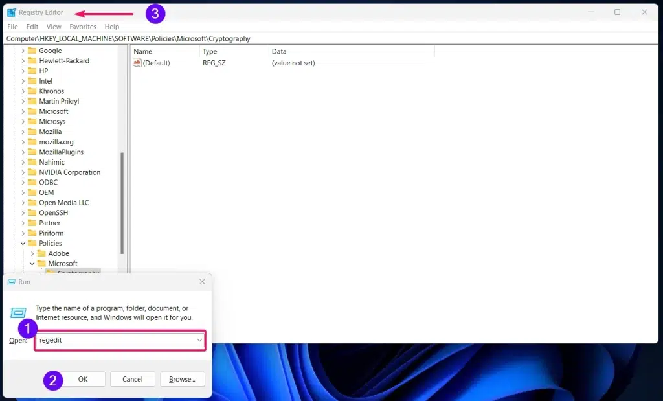Open the Edit menu
This screenshot has height=401, width=663.
coord(32,26)
